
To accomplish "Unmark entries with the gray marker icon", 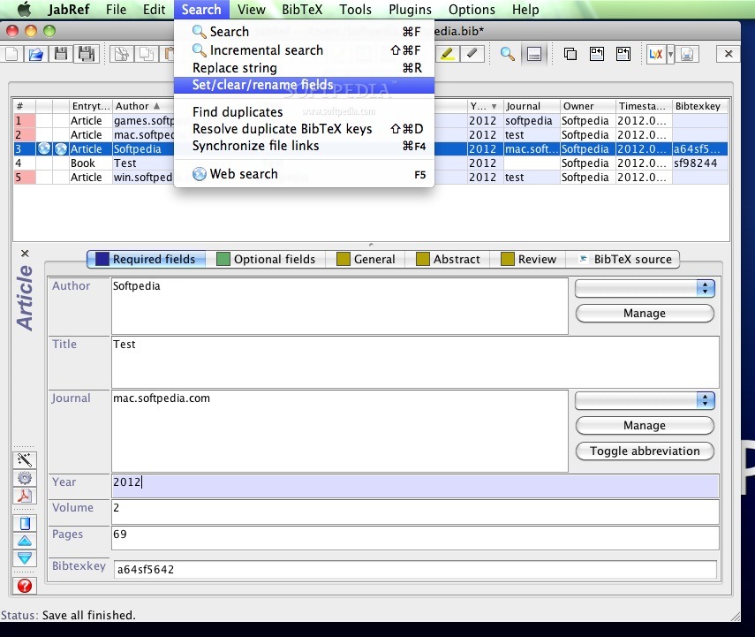I will pos(472,54).
